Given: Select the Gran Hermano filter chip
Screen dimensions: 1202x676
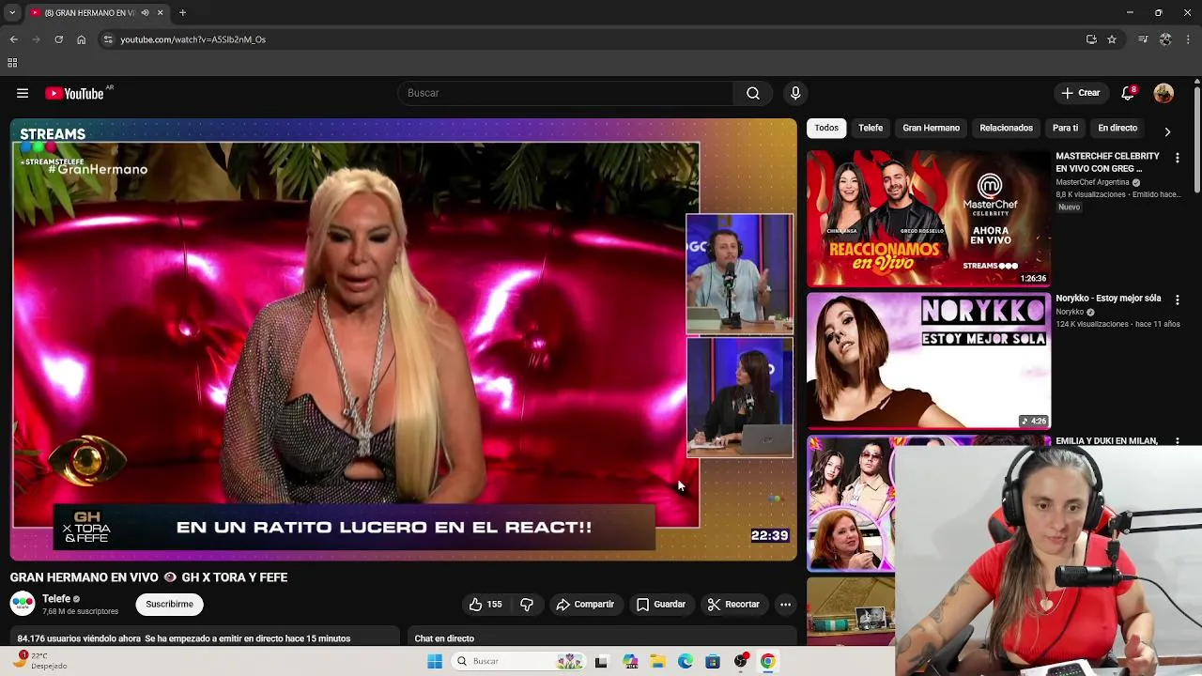Looking at the screenshot, I should pos(932,128).
